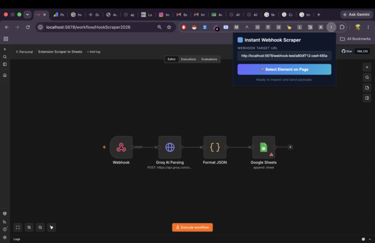Switch to the Pe browser tab
This screenshot has width=375, height=243.
pyautogui.click(x=59, y=15)
